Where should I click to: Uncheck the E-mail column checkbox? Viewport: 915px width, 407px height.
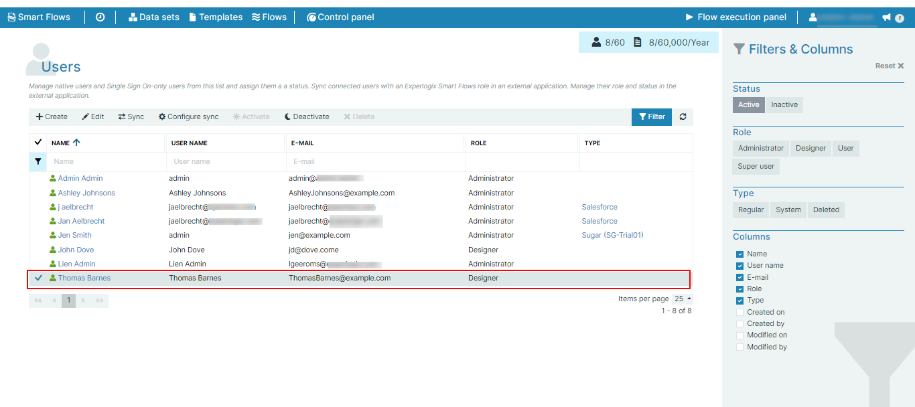coord(740,277)
